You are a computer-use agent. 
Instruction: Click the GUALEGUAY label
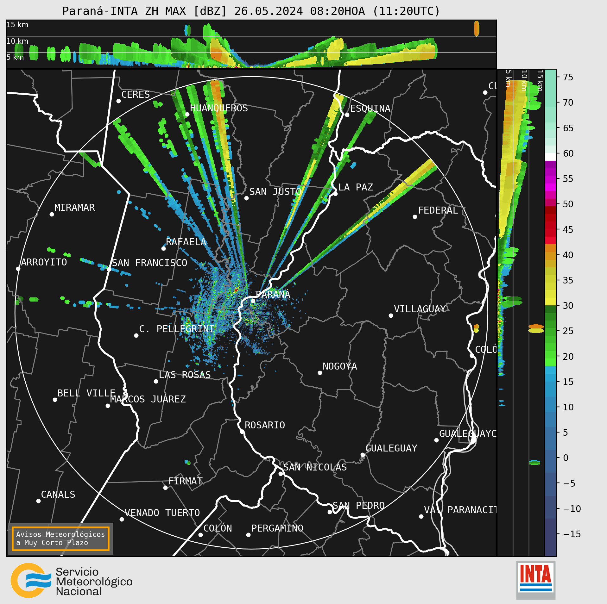pyautogui.click(x=391, y=448)
